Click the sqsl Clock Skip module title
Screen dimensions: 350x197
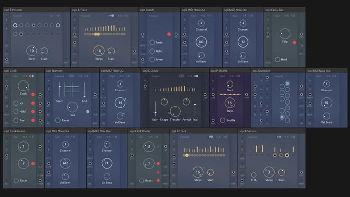coord(275,10)
